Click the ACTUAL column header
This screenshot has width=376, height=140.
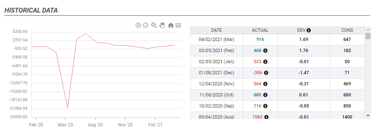pyautogui.click(x=260, y=30)
